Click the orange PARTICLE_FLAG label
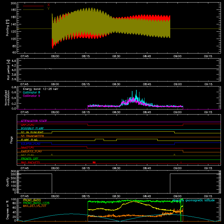This screenshot has width=224, height=224. click(x=31, y=151)
